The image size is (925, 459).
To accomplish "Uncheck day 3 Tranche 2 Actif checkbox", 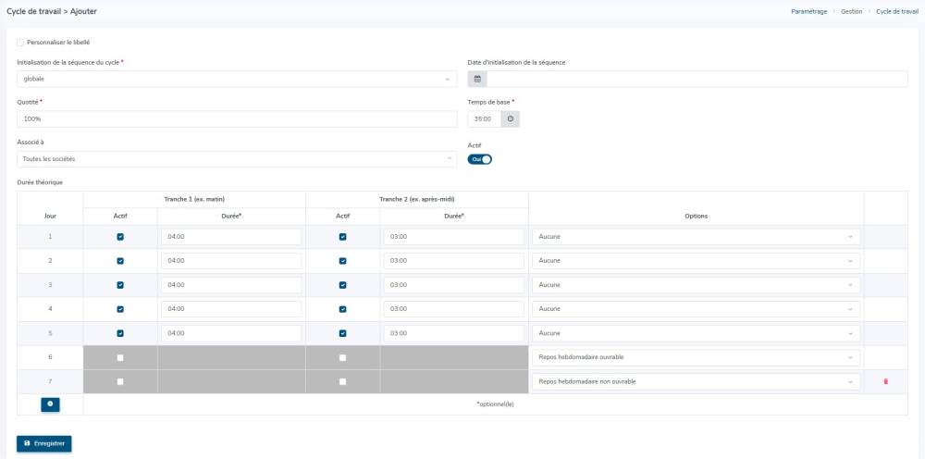I will tap(343, 285).
